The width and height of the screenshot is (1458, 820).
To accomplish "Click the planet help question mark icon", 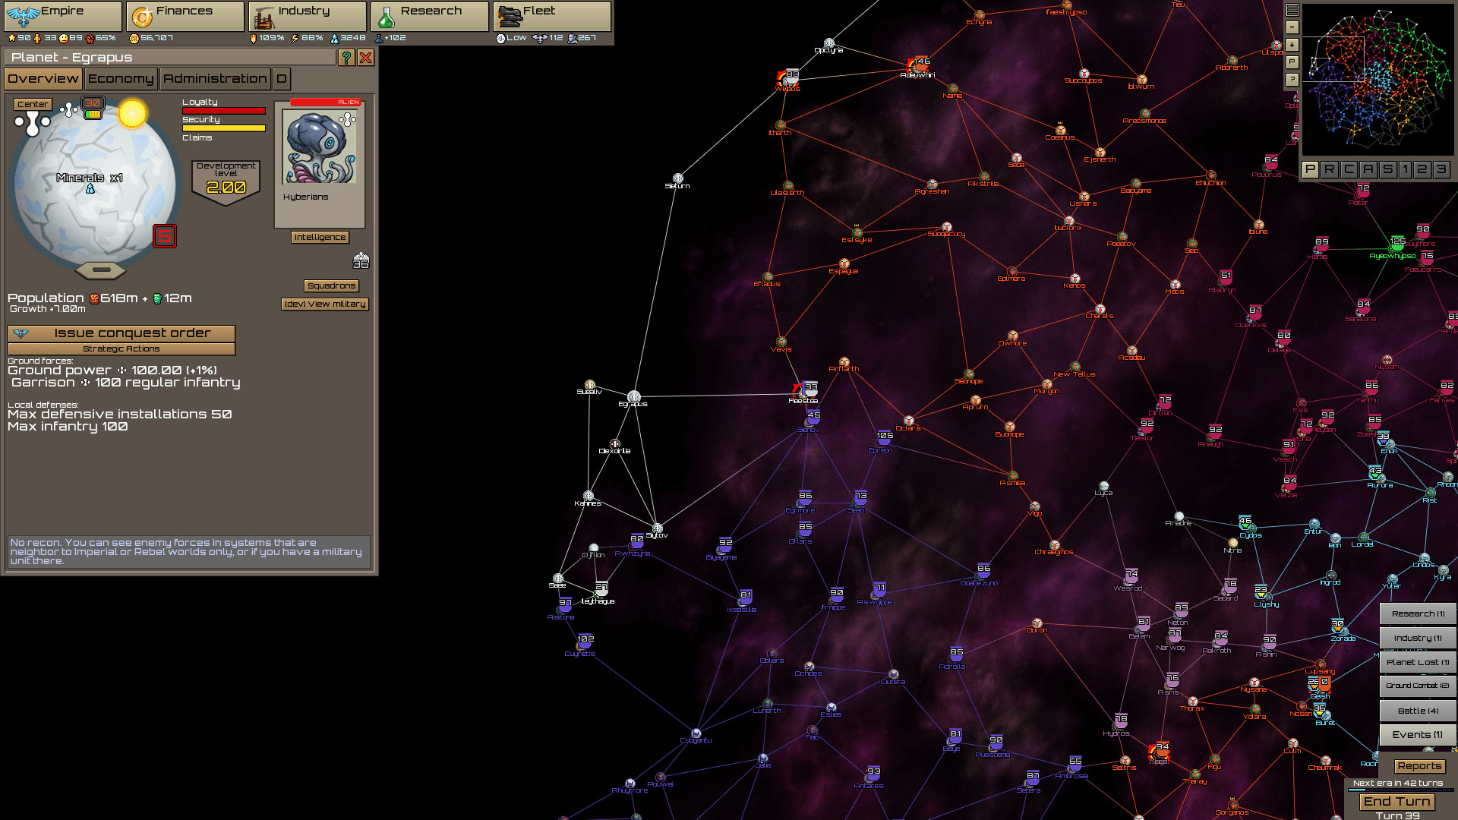I will pos(346,58).
